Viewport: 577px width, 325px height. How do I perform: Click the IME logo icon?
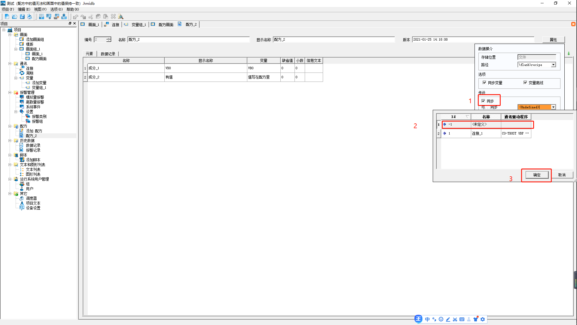pos(418,319)
